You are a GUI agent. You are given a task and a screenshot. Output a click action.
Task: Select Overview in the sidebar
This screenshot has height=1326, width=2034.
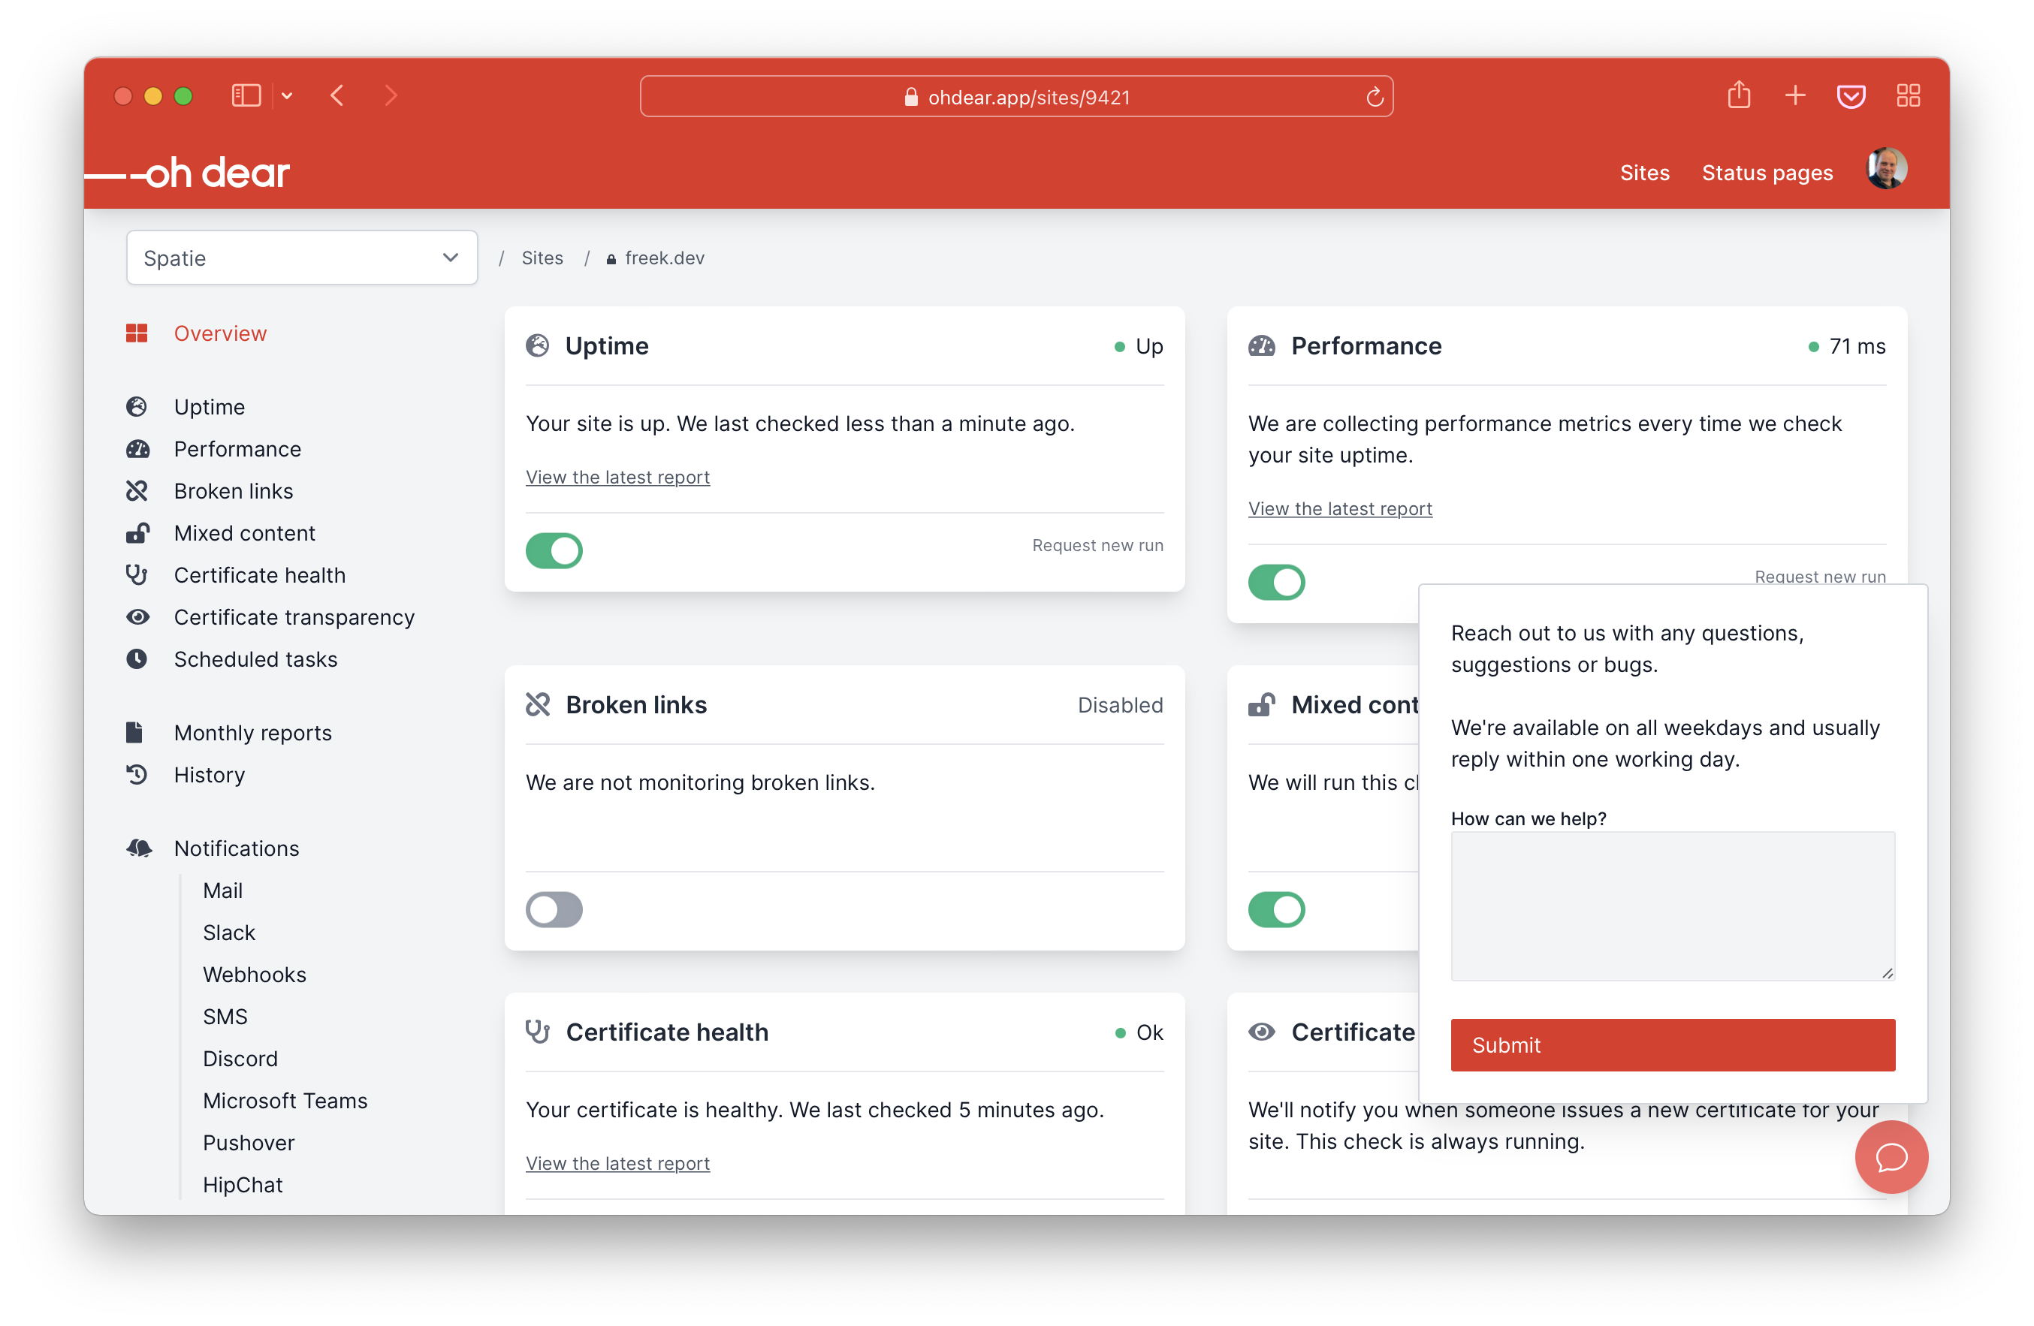pyautogui.click(x=219, y=333)
